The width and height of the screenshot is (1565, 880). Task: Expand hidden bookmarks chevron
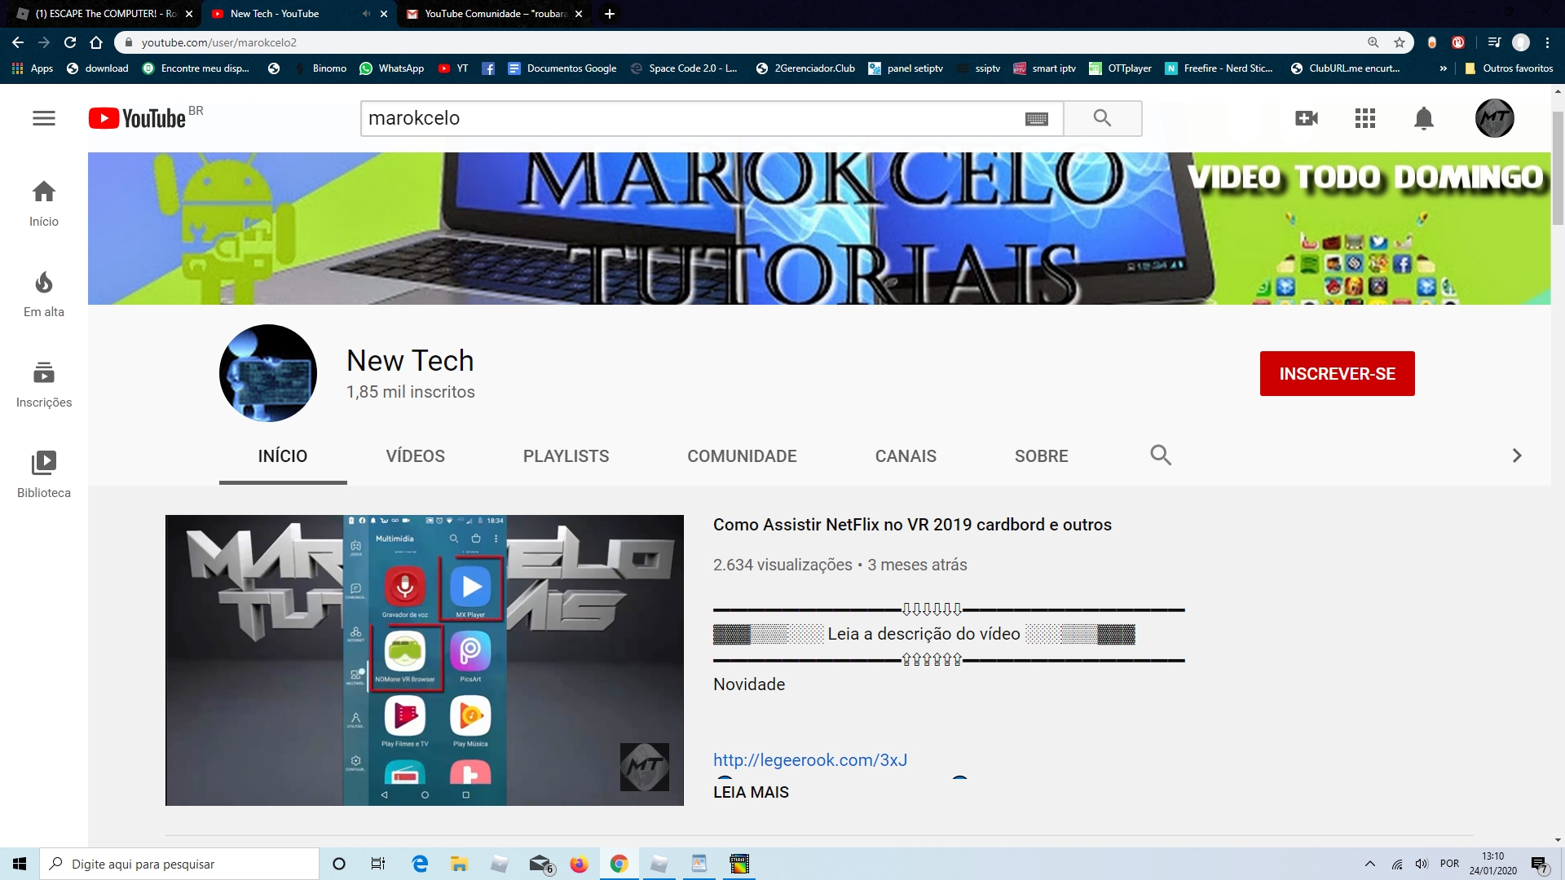coord(1444,68)
